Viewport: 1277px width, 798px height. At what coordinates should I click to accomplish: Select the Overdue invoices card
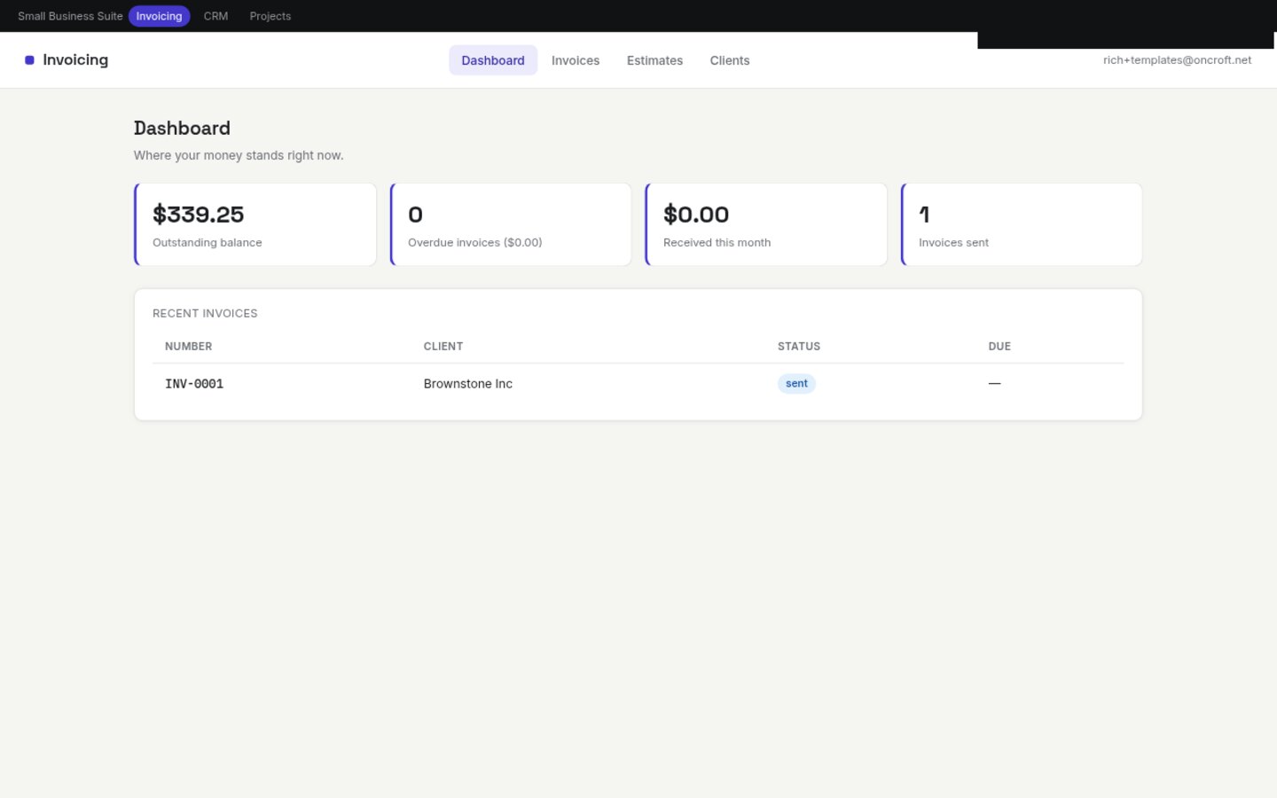pos(511,224)
